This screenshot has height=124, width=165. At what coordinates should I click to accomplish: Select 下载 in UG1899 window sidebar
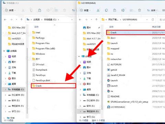tap(87, 78)
